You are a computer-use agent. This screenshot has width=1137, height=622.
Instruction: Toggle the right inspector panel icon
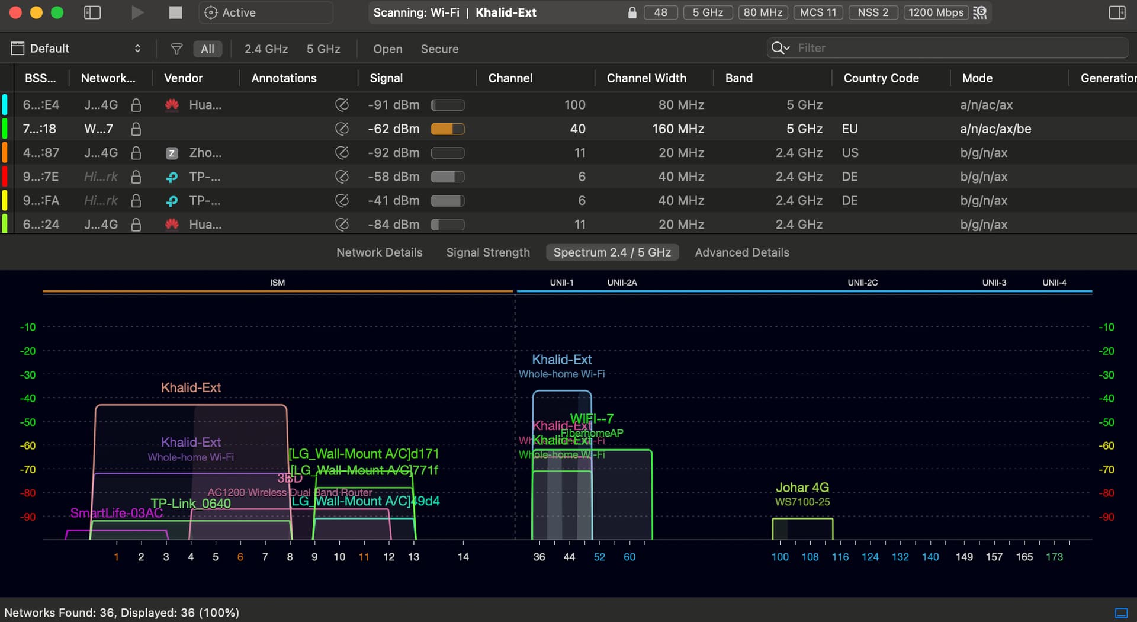click(x=1117, y=12)
